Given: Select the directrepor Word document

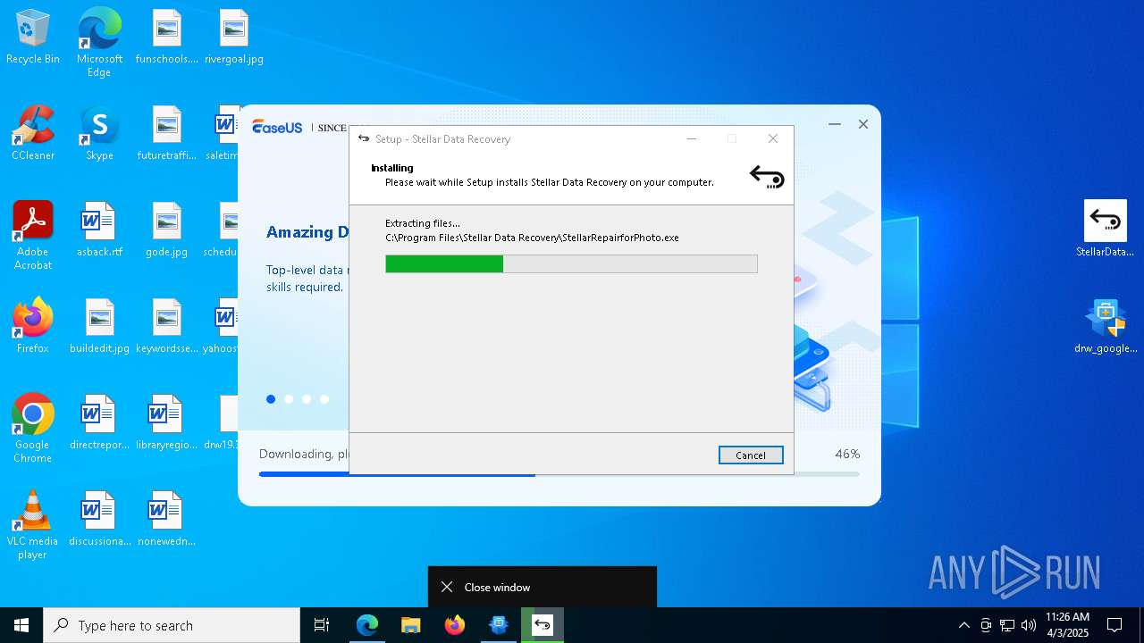Looking at the screenshot, I should coord(99,423).
